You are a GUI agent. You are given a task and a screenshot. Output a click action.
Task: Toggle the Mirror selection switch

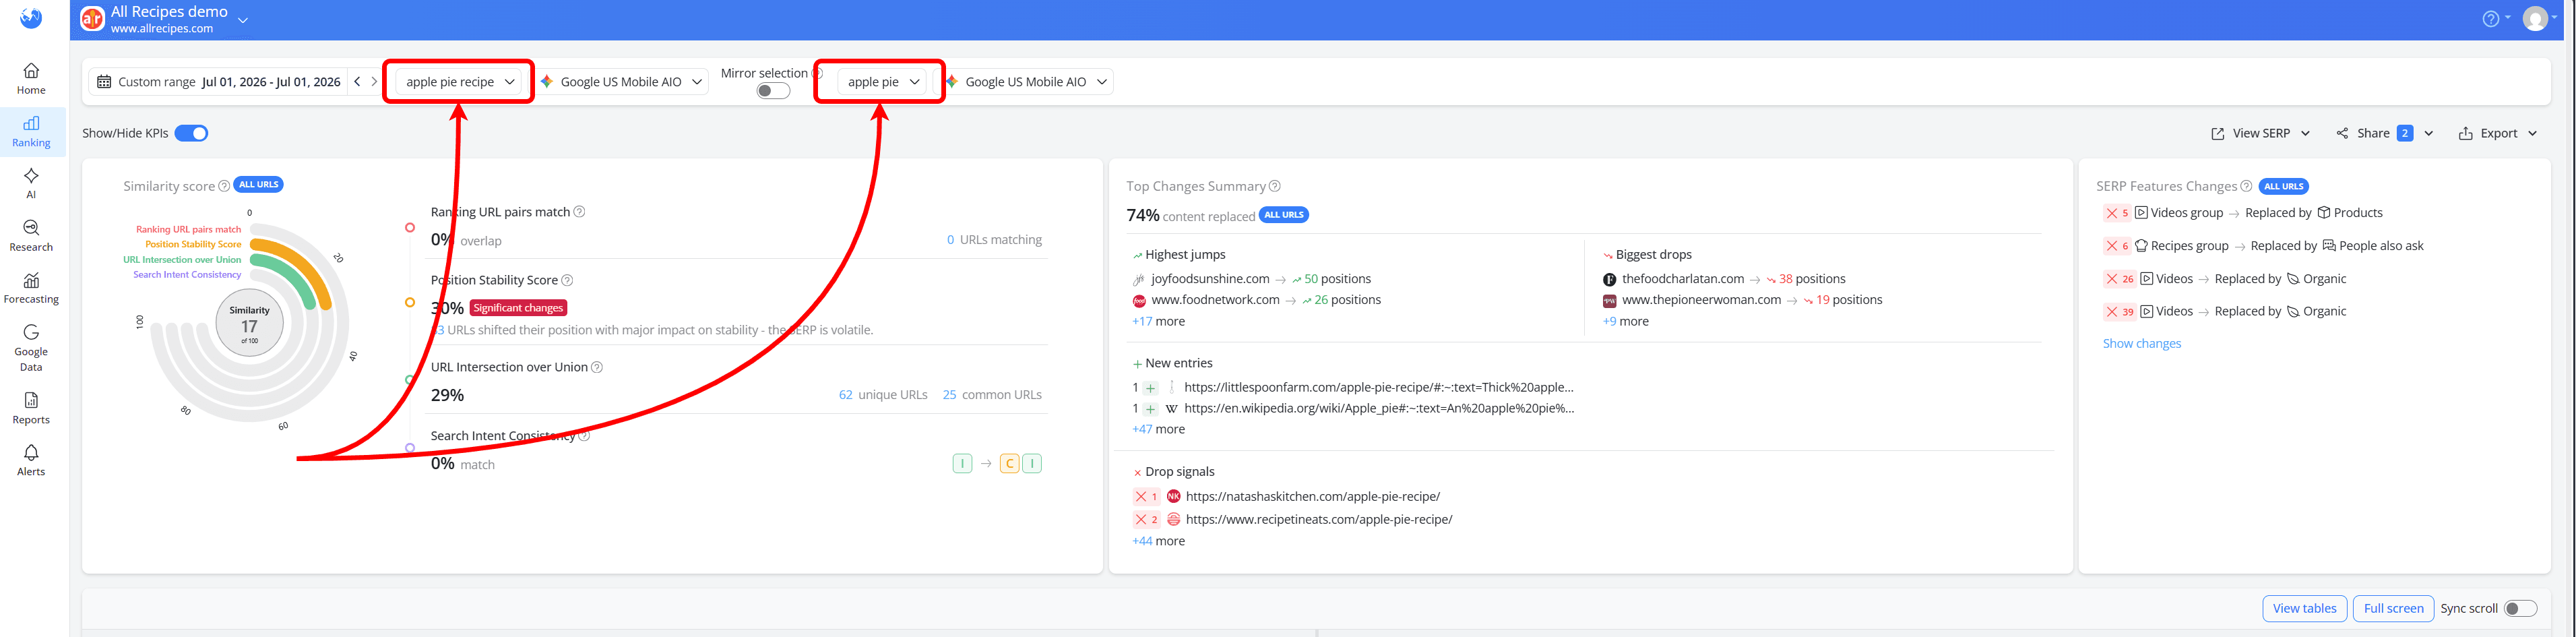tap(773, 91)
